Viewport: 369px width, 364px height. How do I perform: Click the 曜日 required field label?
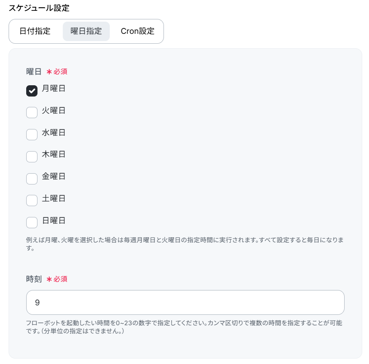pyautogui.click(x=34, y=71)
